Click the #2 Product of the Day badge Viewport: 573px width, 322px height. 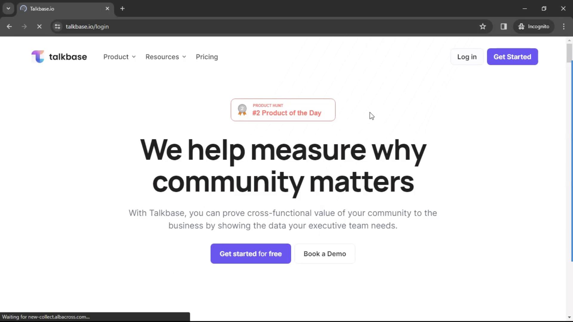click(x=283, y=110)
